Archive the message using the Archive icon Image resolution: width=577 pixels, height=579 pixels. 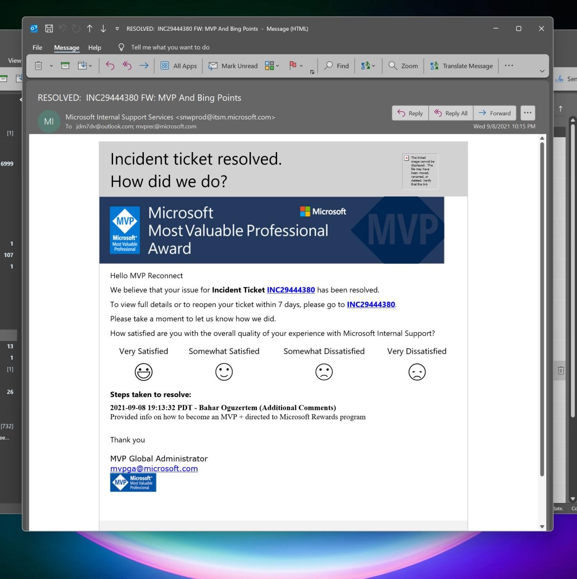[65, 66]
